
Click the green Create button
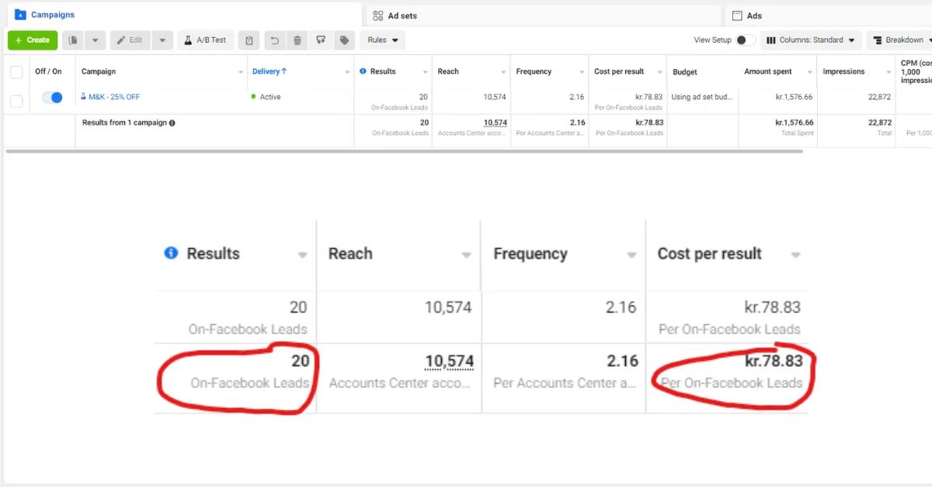33,40
